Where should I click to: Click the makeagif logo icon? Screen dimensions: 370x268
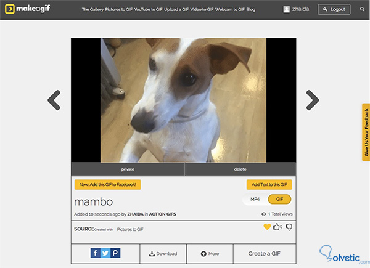10,9
